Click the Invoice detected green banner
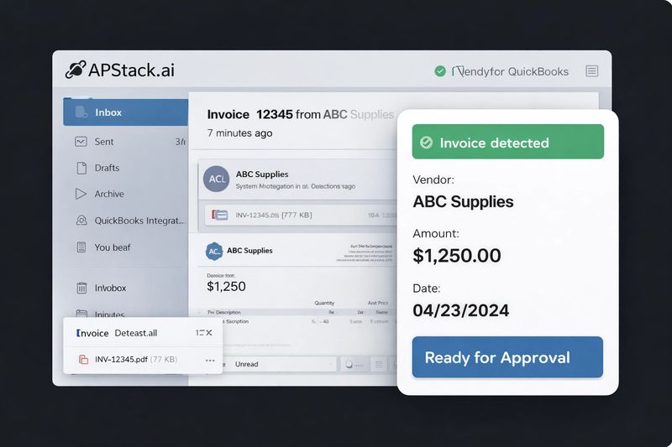The height and width of the screenshot is (447, 672). point(507,143)
